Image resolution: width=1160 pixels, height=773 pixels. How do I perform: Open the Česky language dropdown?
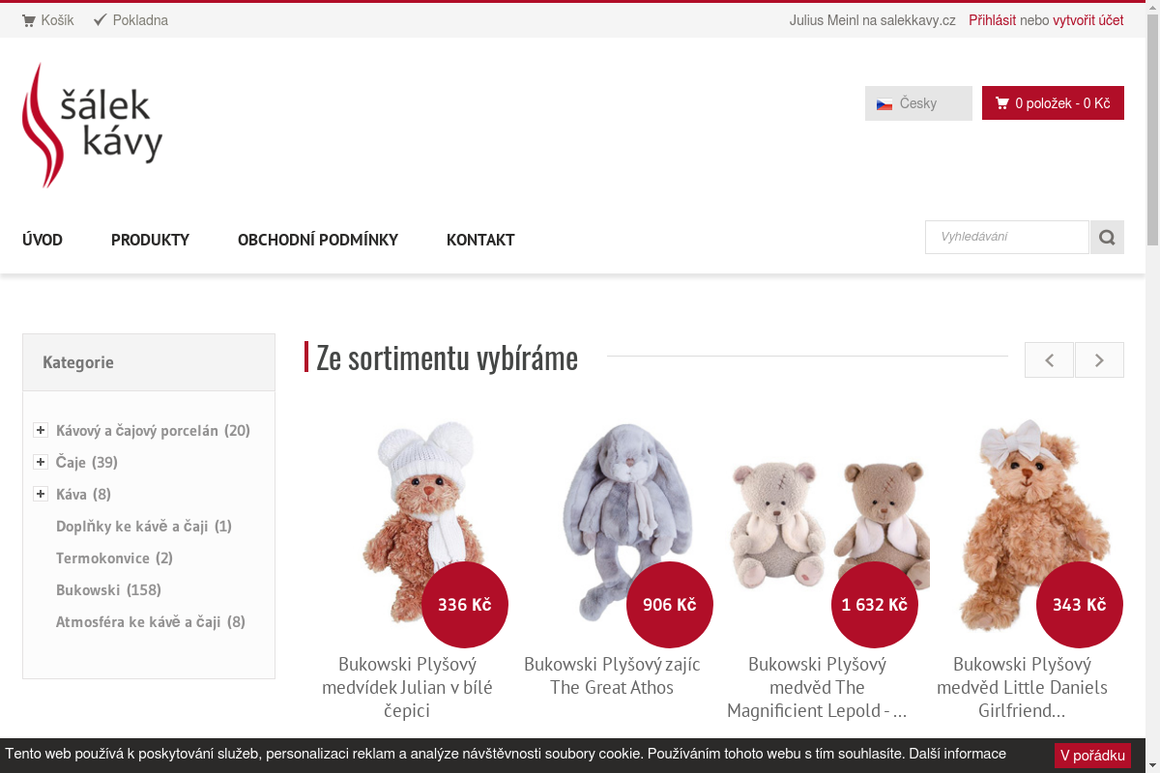[x=918, y=103]
